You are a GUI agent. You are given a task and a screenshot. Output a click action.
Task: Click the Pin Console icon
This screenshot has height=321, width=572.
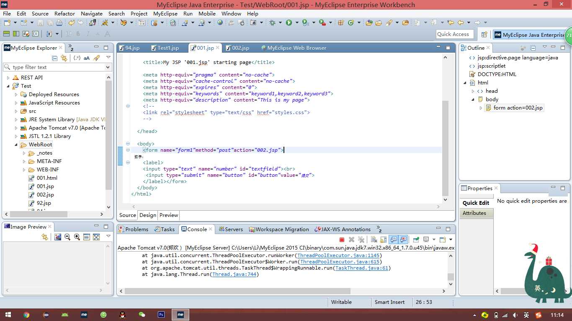(416, 239)
